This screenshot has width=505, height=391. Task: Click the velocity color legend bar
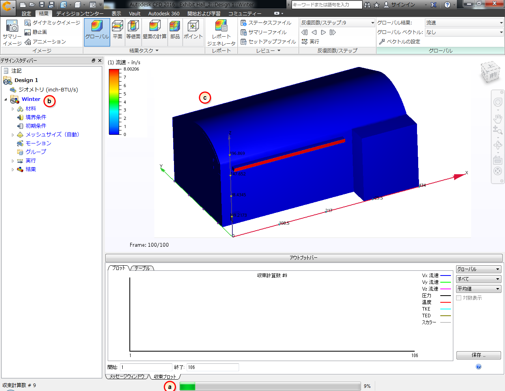[x=114, y=102]
